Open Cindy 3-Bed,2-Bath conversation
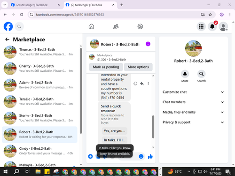235x176 pixels. [39, 151]
